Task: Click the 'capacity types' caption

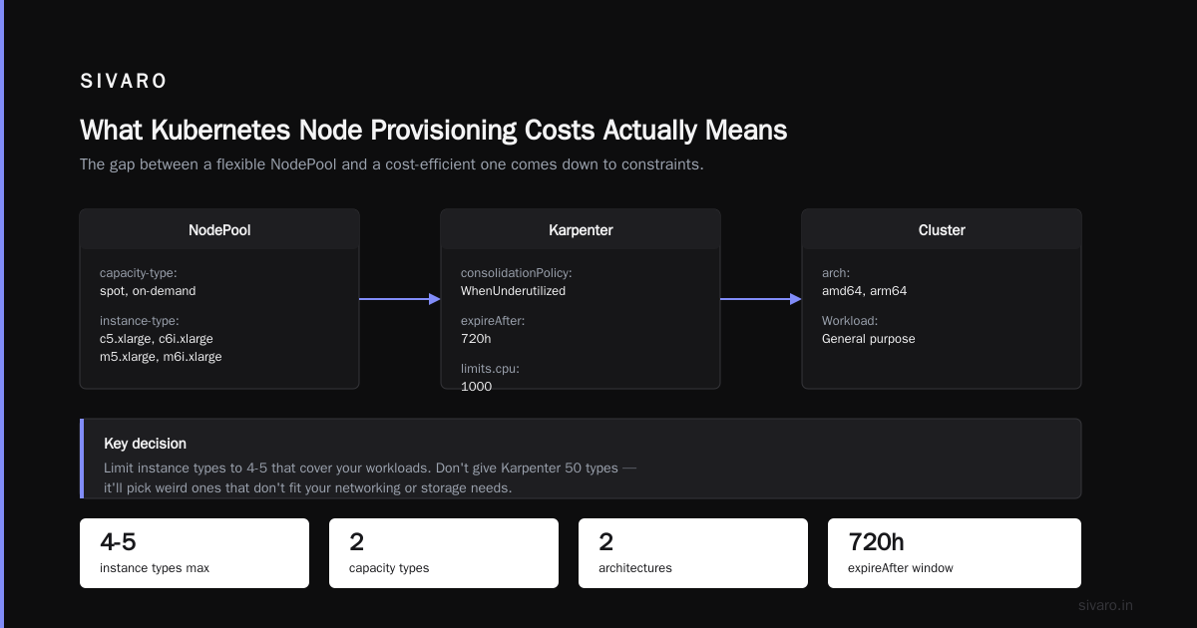Action: click(389, 568)
